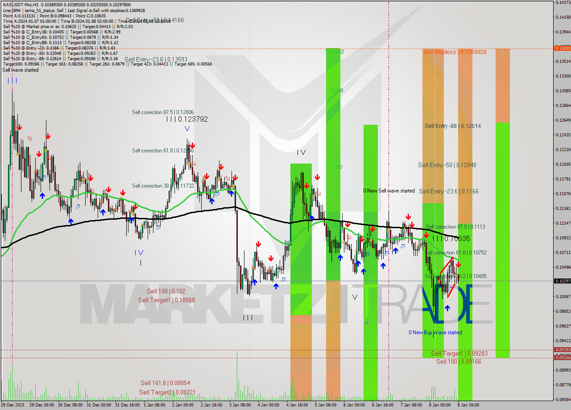
Task: Select the 0 New Buy Wave started text
Action: (x=435, y=332)
